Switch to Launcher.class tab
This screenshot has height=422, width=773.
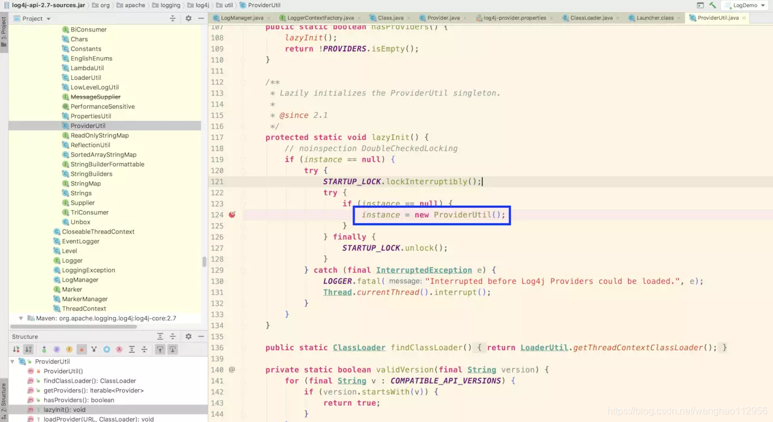pos(655,18)
